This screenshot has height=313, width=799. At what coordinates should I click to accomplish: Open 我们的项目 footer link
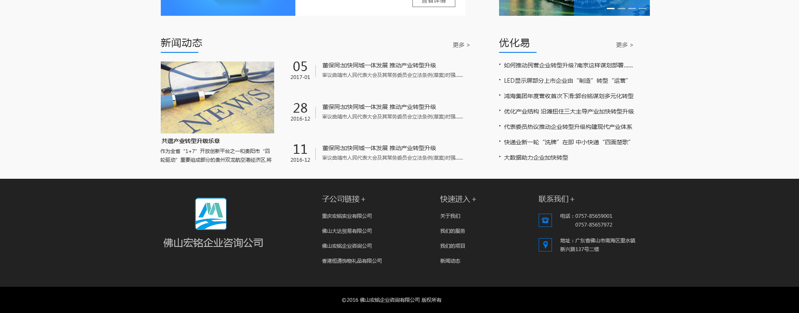(x=452, y=246)
